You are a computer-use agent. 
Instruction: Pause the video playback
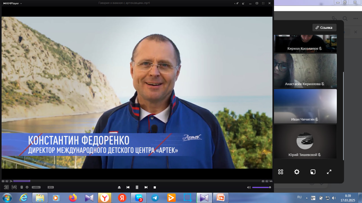click(137, 187)
